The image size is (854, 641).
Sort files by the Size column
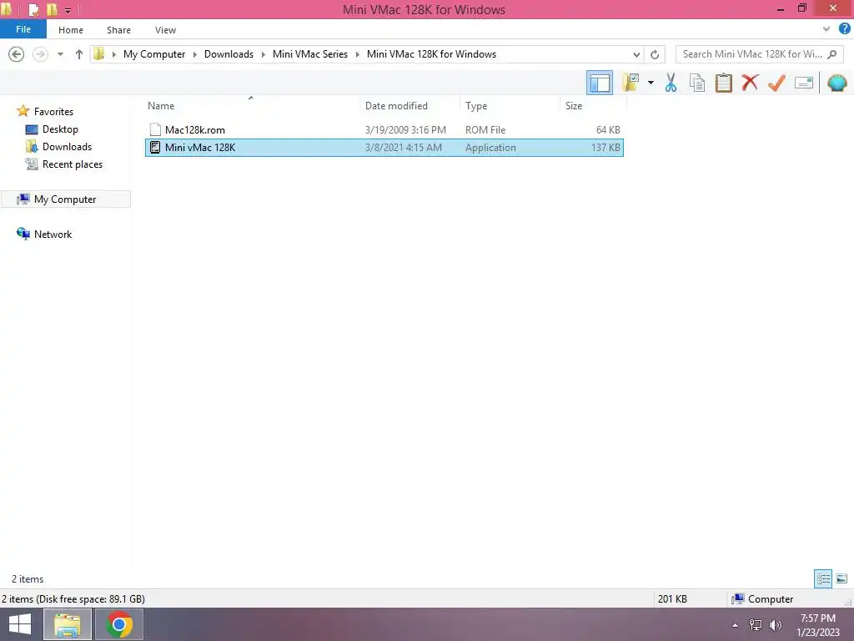(574, 106)
